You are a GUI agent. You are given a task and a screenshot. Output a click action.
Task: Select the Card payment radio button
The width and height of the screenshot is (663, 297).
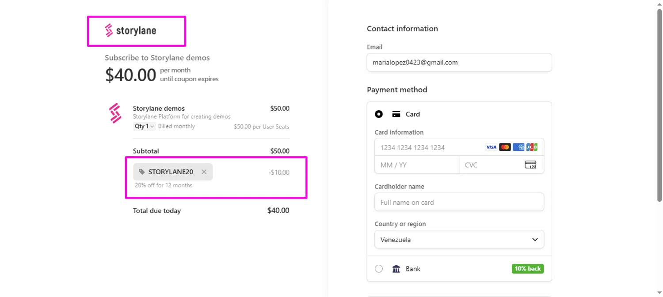coord(379,114)
